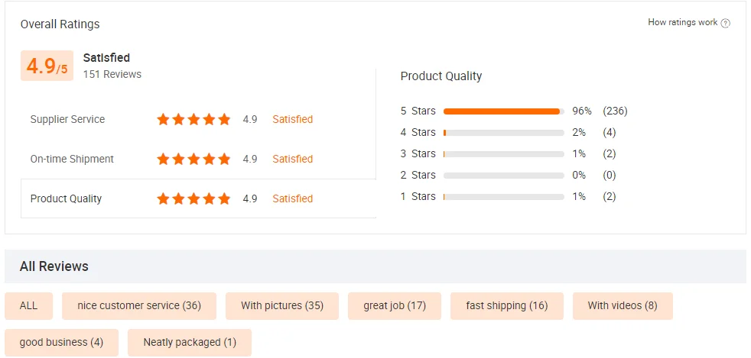Filter reviews With pictures (35)
This screenshot has height=358, width=751.
(282, 306)
